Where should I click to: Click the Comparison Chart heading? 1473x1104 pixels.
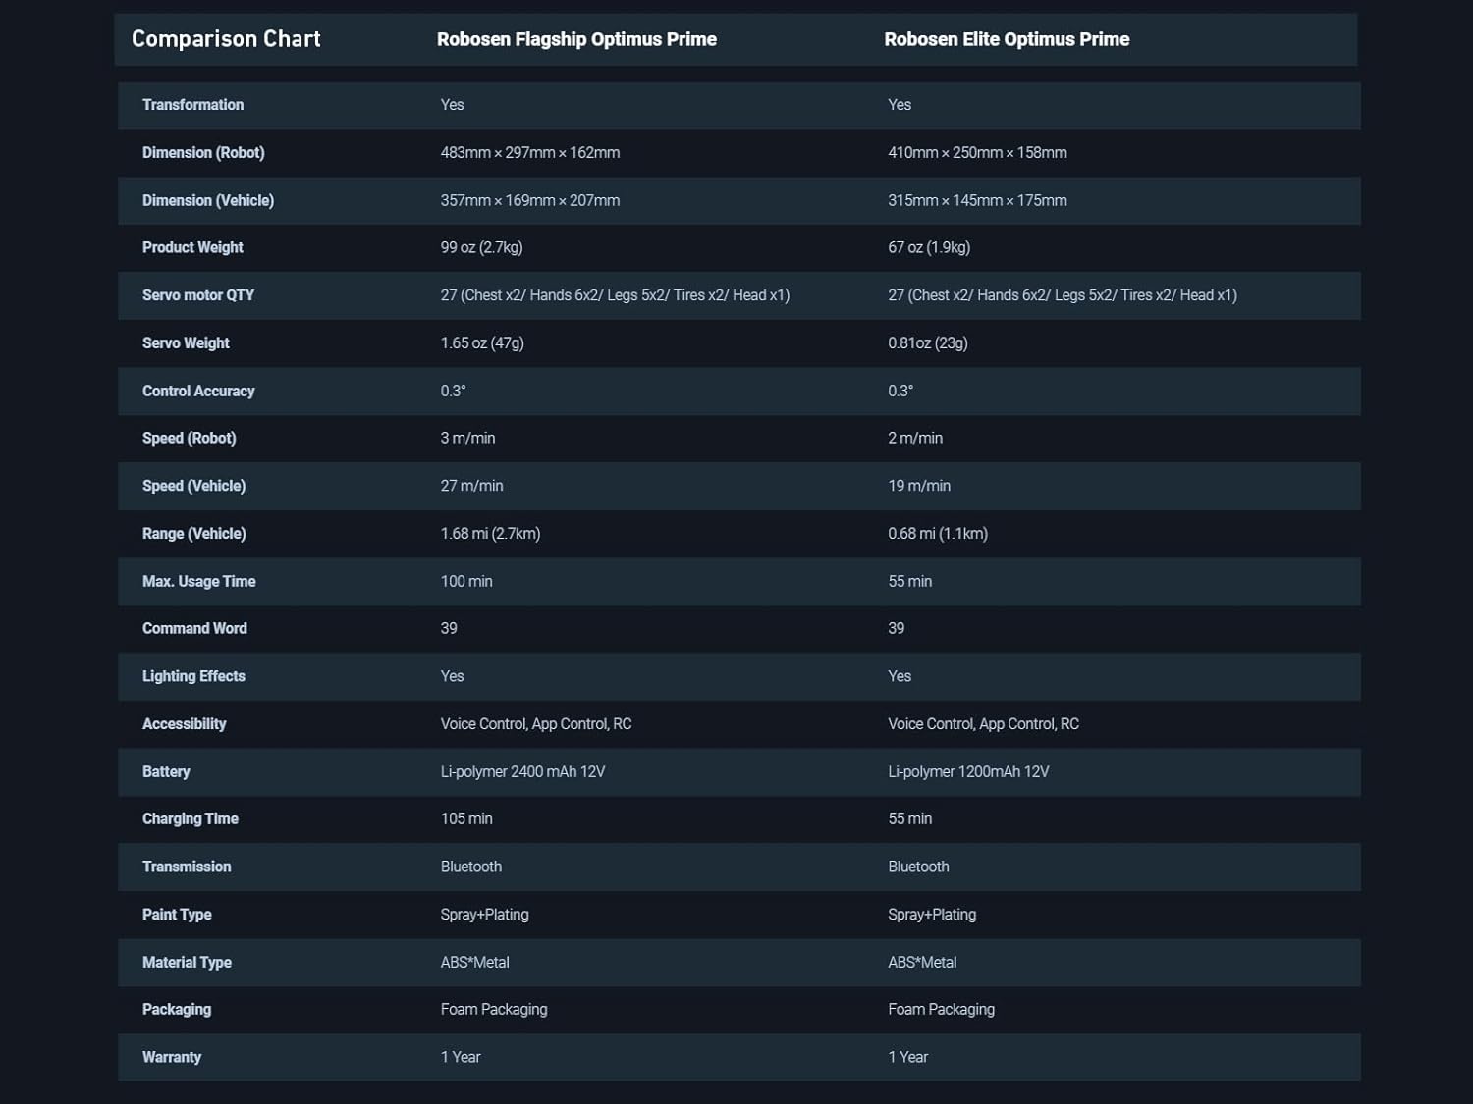pyautogui.click(x=226, y=39)
